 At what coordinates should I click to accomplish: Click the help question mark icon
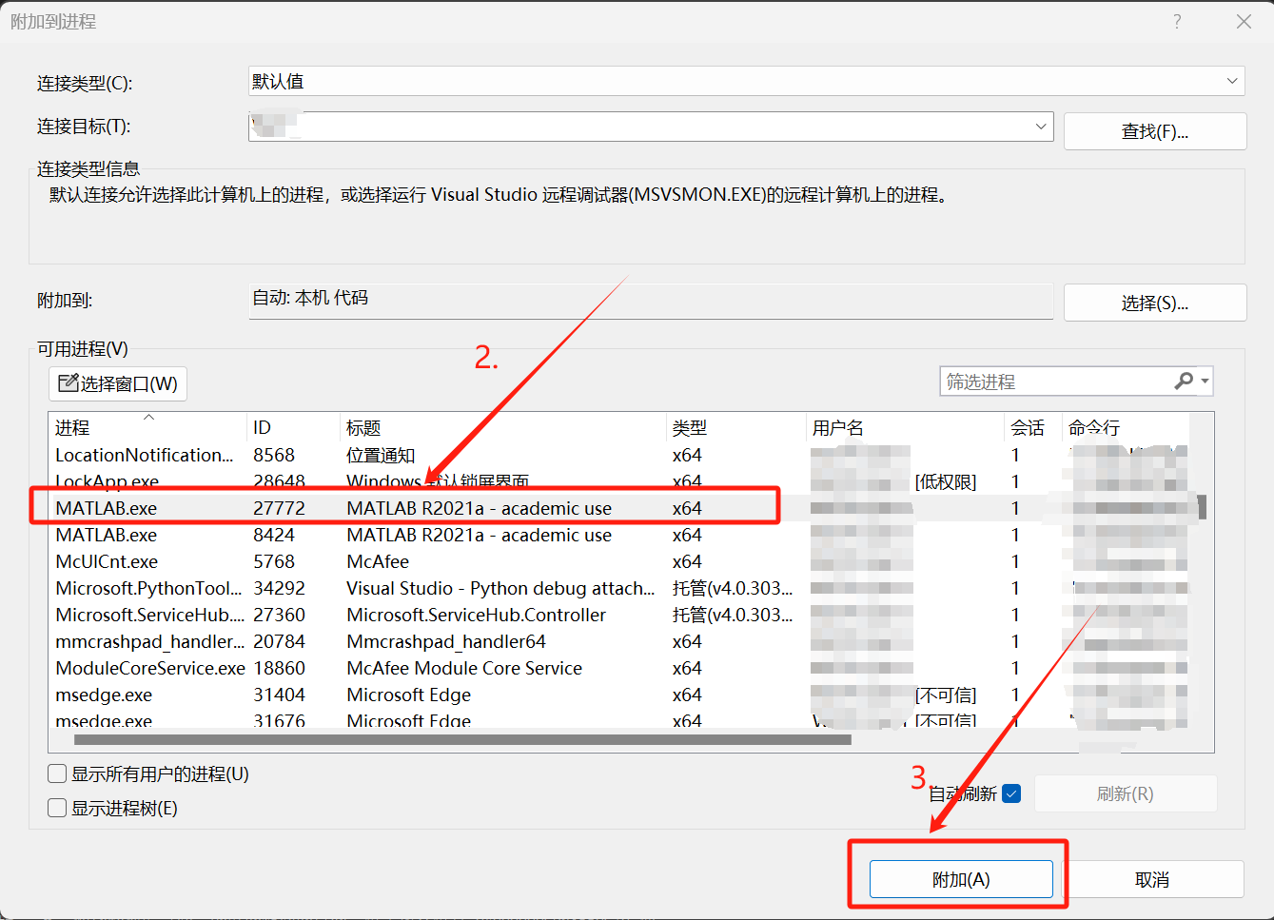point(1177,21)
